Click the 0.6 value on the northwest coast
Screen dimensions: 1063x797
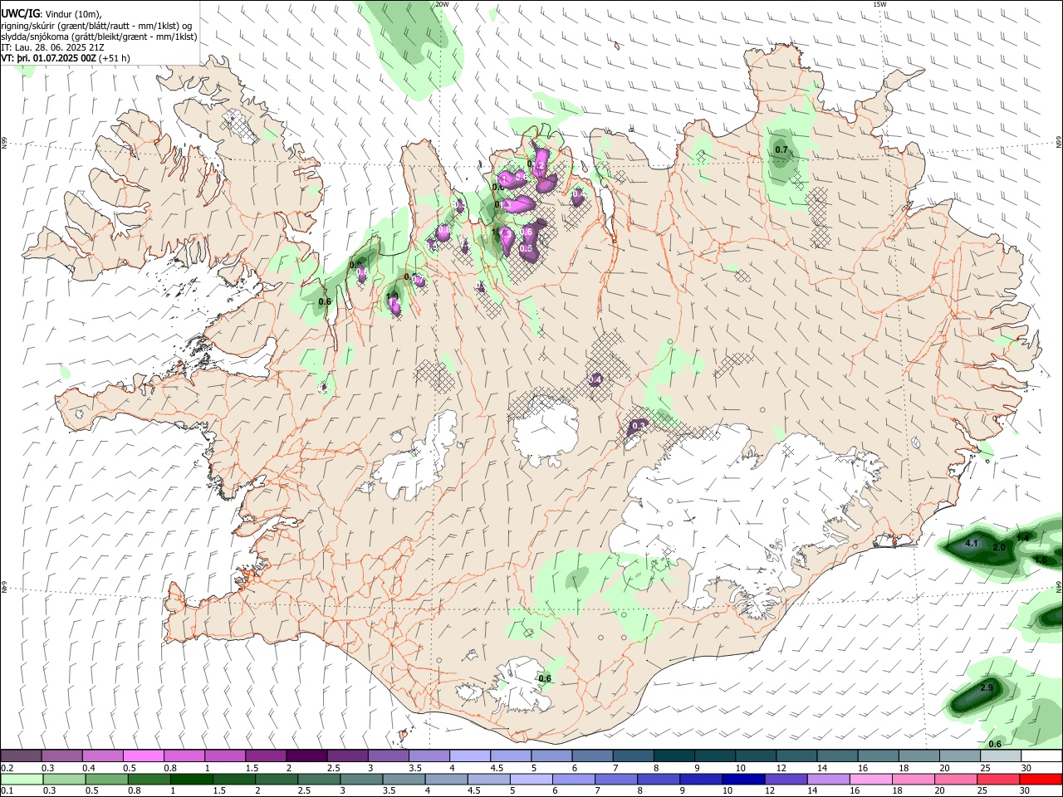tap(325, 301)
